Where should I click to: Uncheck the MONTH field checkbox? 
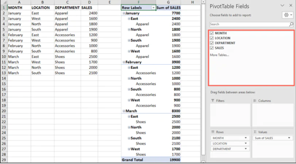[x=212, y=33]
